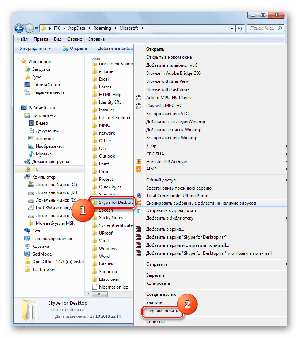The height and width of the screenshot is (338, 299).
Task: Open Мои веб-узлы MSN folder
Action: coord(55,223)
